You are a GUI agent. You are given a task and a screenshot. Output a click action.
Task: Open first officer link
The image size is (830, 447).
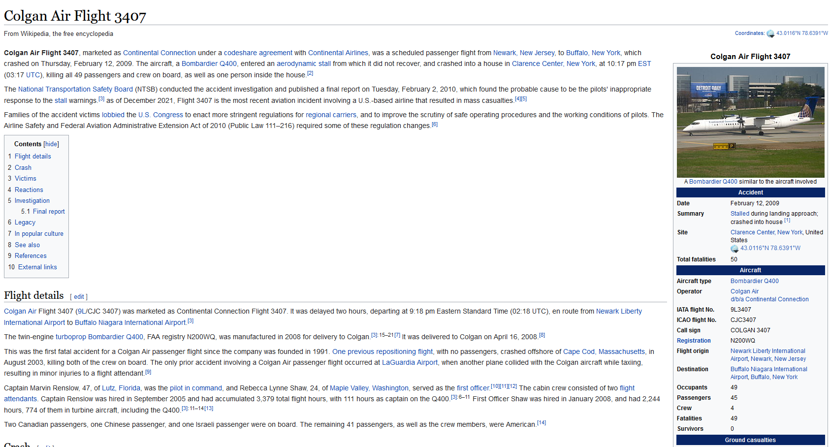tap(473, 388)
